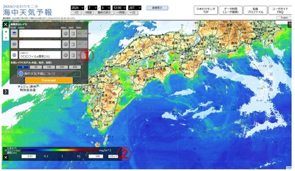The width and height of the screenshot is (295, 171).
Task: Close the image layer panel
Action: point(6,25)
